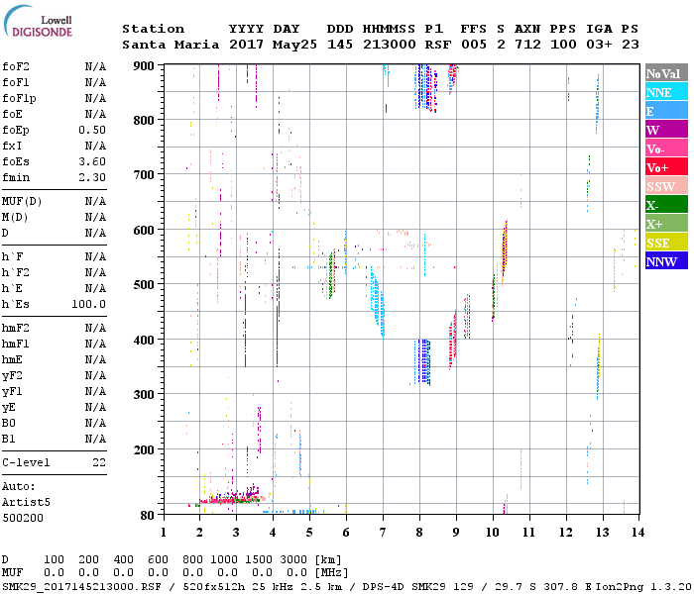The width and height of the screenshot is (694, 594).
Task: Click the 14 MHz frequency axis label
Action: pyautogui.click(x=637, y=533)
